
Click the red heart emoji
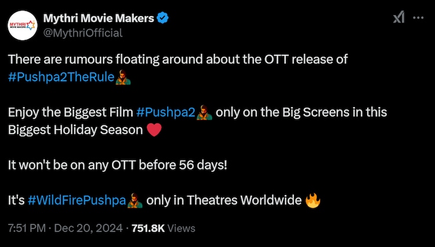pos(154,130)
